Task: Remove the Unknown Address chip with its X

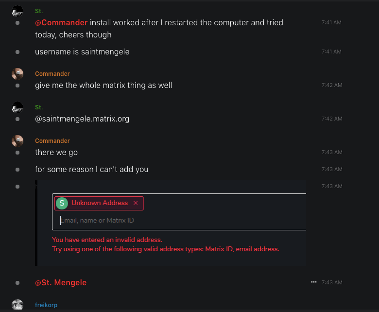Action: (x=136, y=203)
